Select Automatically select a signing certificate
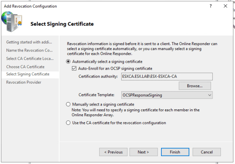 [x=68, y=62]
